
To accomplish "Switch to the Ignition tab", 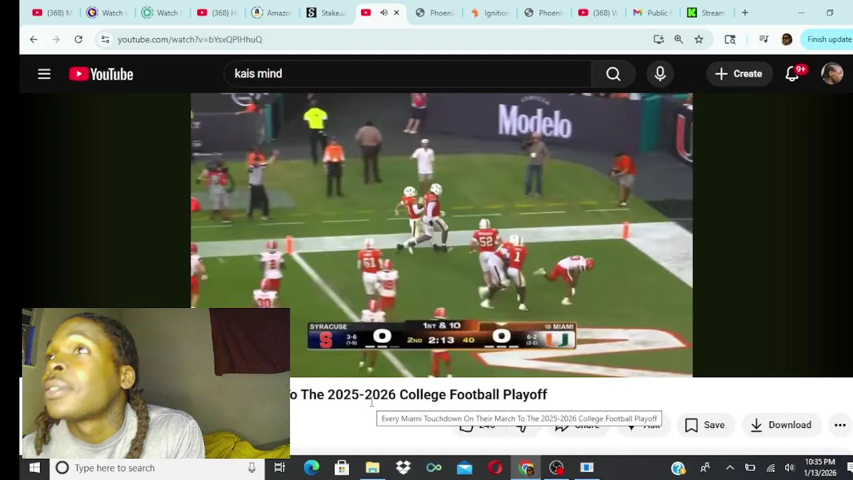I will (489, 13).
